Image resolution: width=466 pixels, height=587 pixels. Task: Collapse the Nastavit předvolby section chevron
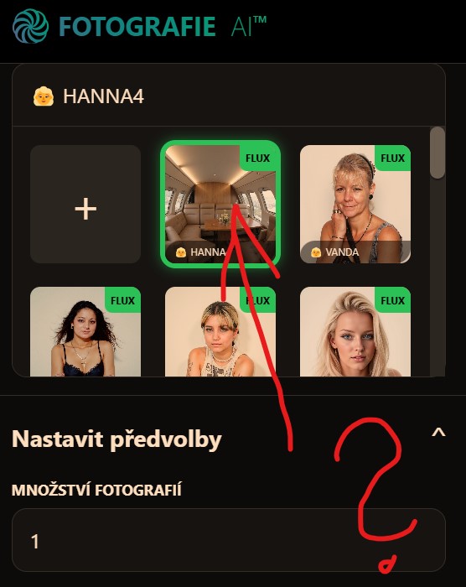pos(438,433)
